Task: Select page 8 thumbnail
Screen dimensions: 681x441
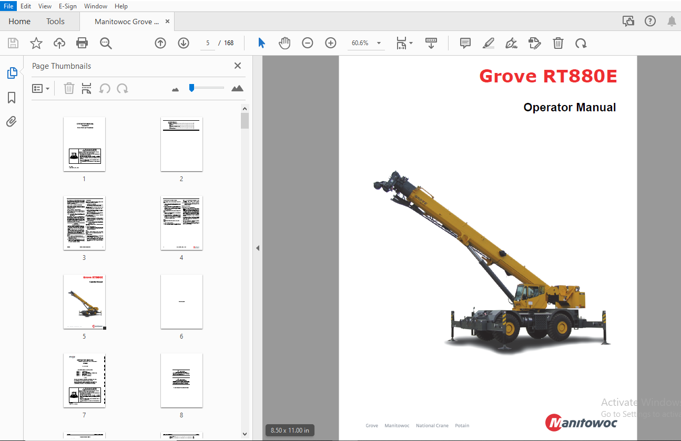Action: point(181,380)
